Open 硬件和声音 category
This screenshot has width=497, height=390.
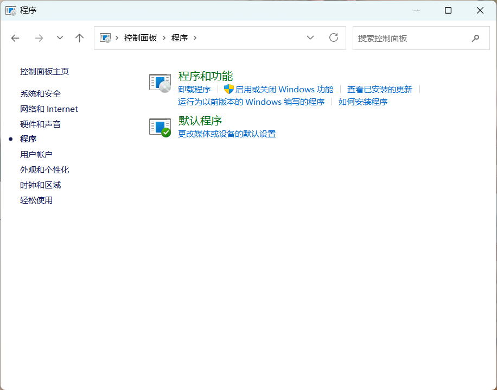click(x=40, y=124)
